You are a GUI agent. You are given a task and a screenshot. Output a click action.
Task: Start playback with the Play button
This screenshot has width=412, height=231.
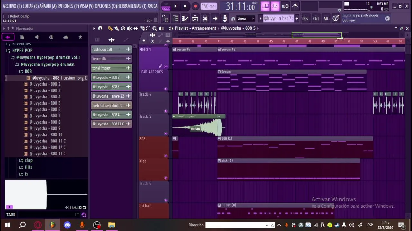coord(175,6)
